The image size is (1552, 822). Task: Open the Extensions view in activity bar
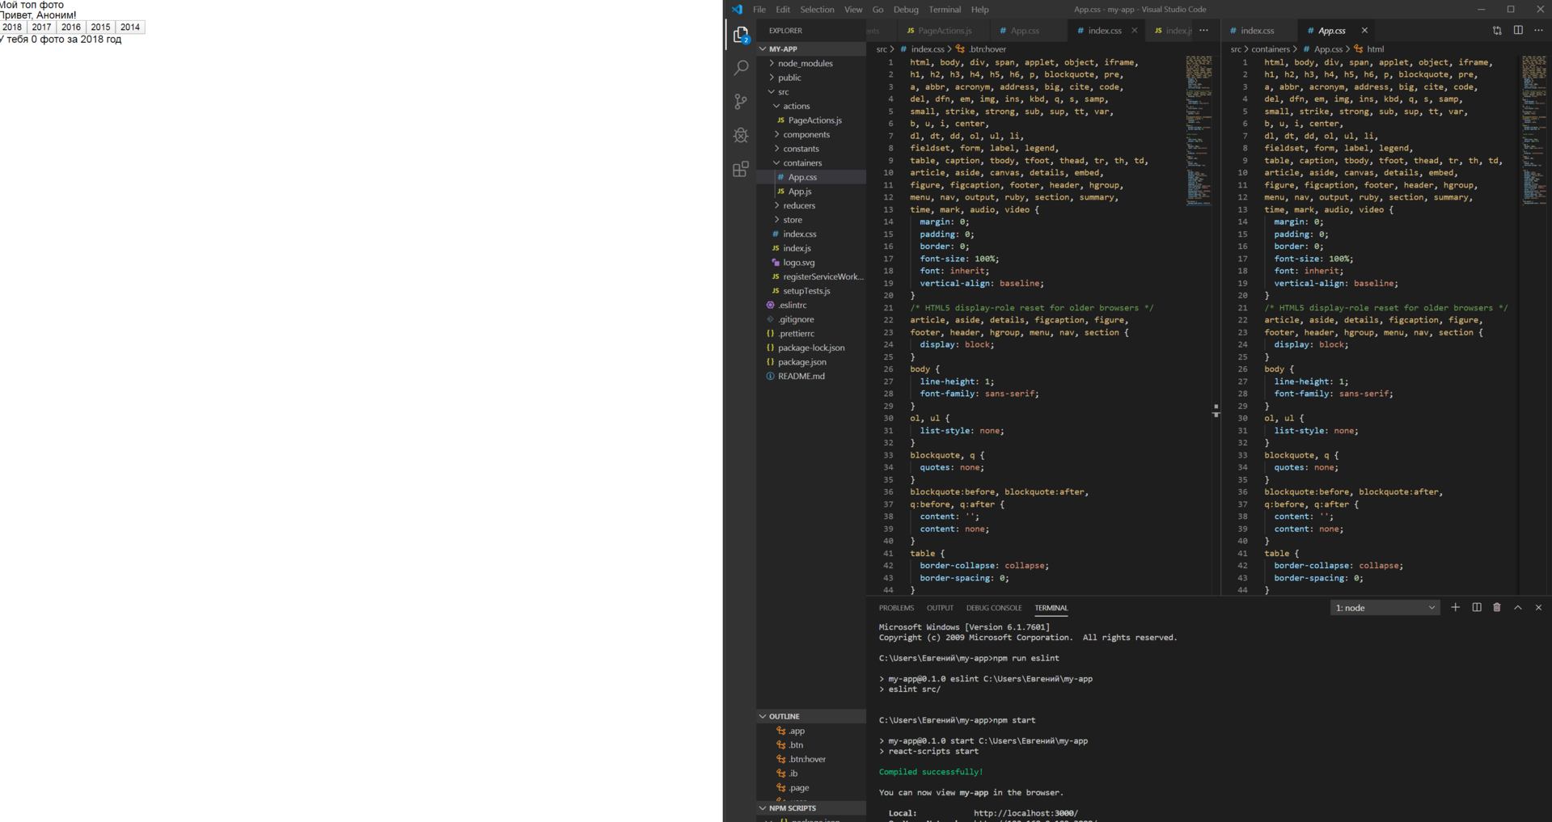[x=740, y=169]
